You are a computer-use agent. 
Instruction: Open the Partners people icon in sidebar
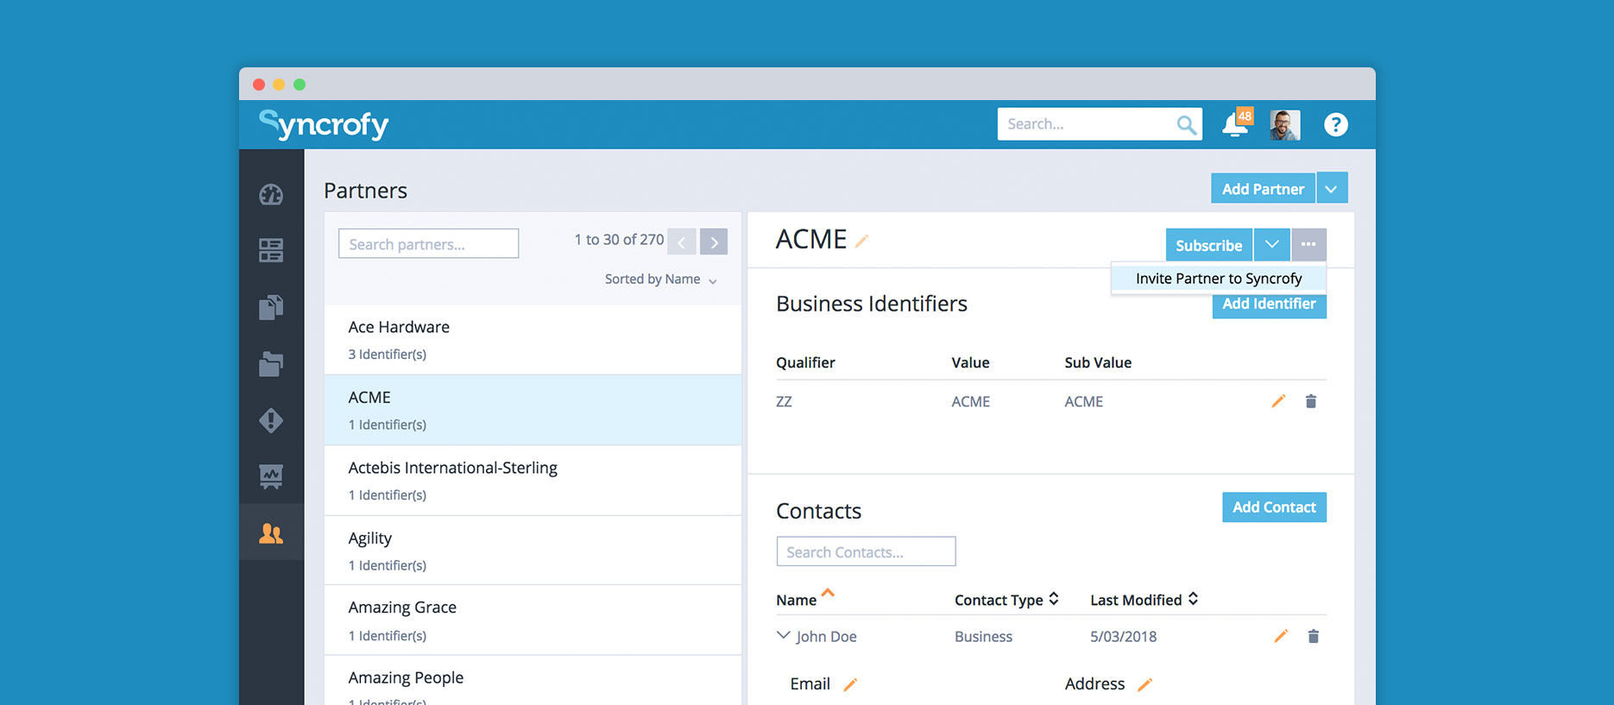click(x=271, y=533)
